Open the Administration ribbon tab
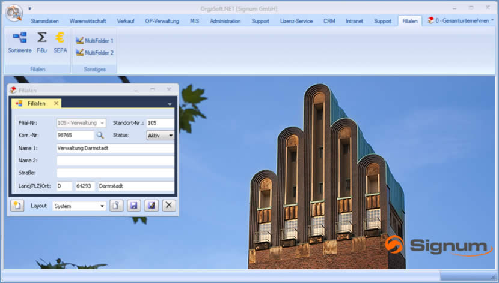Viewport: 499px width, 283px height. click(225, 21)
